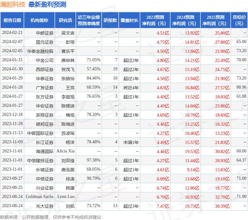Select institution 中信证券

[45, 179]
